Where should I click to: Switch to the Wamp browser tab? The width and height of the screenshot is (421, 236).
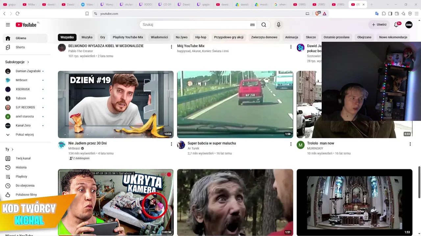pos(107,5)
